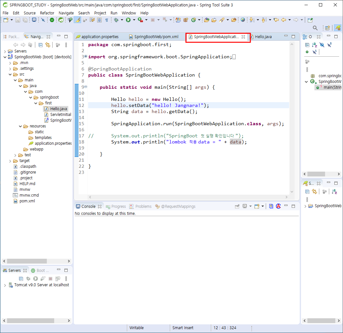Image resolution: width=343 pixels, height=333 pixels.
Task: Close the SpringBootWebApplication editor tab
Action: (x=243, y=37)
